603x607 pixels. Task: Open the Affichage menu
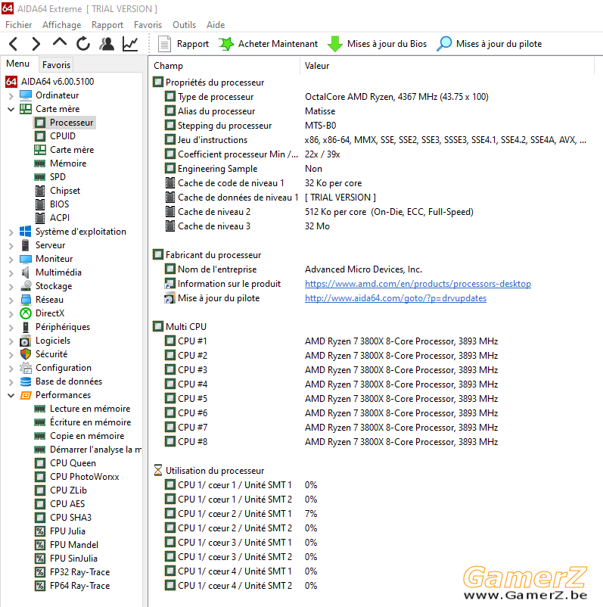(x=62, y=25)
